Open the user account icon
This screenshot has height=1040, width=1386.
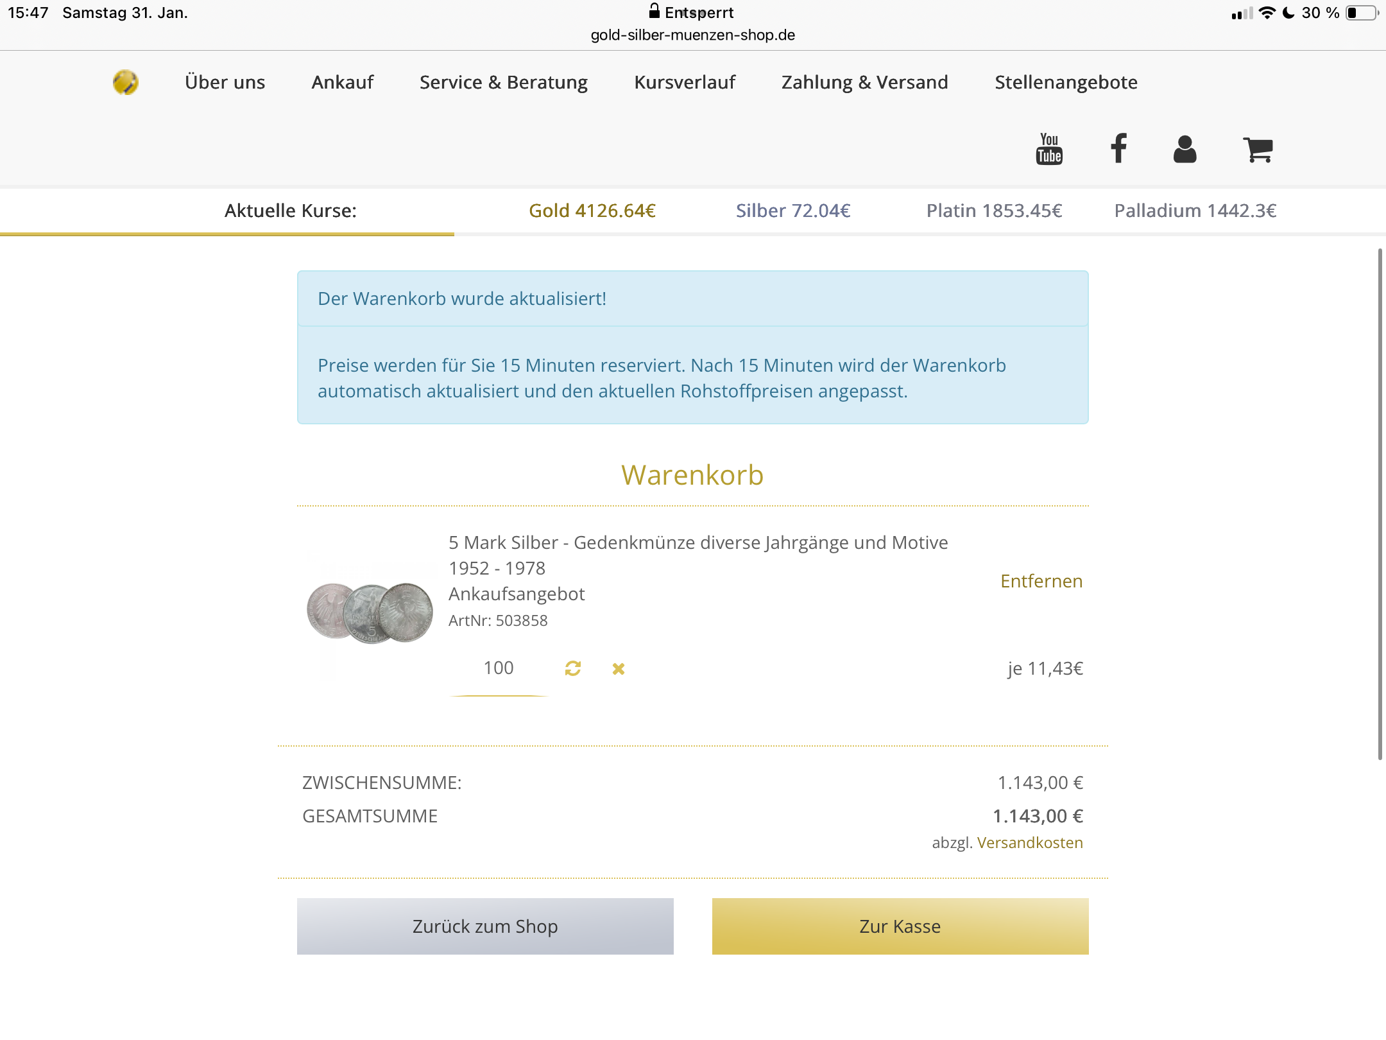click(x=1185, y=149)
